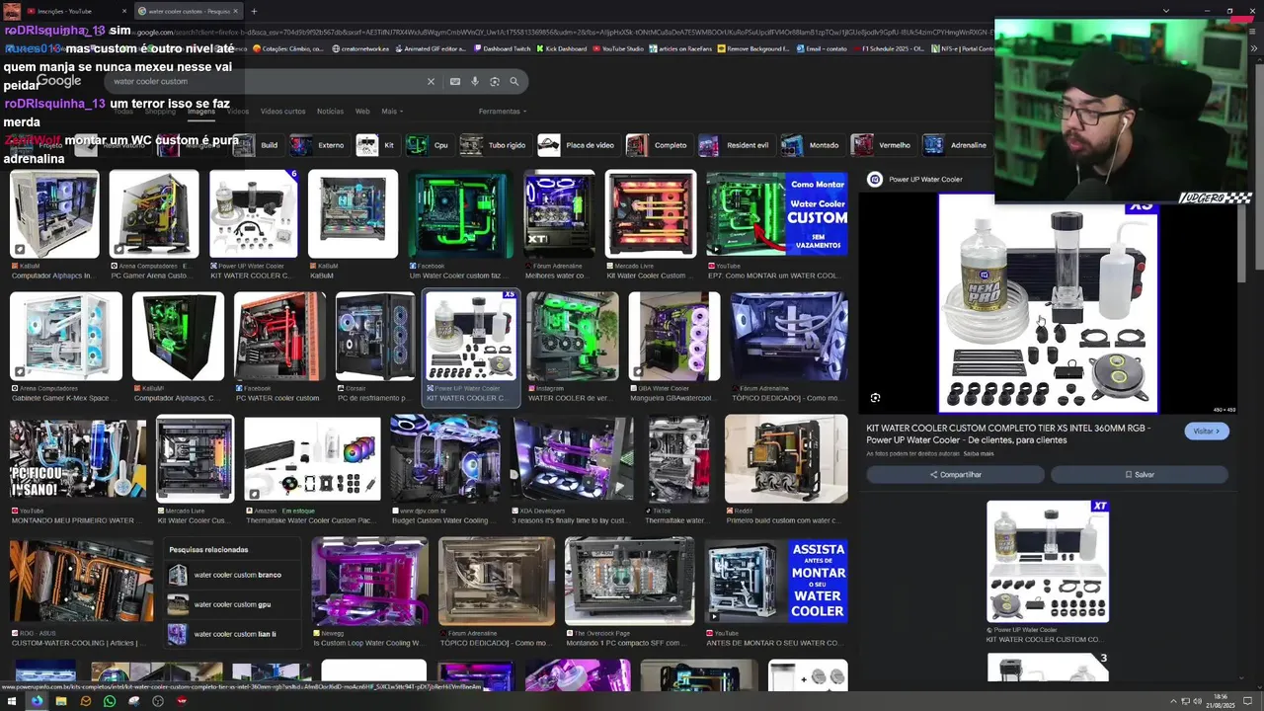Viewport: 1264px width, 711px height.
Task: Open the Notícias results tab
Action: [x=330, y=112]
